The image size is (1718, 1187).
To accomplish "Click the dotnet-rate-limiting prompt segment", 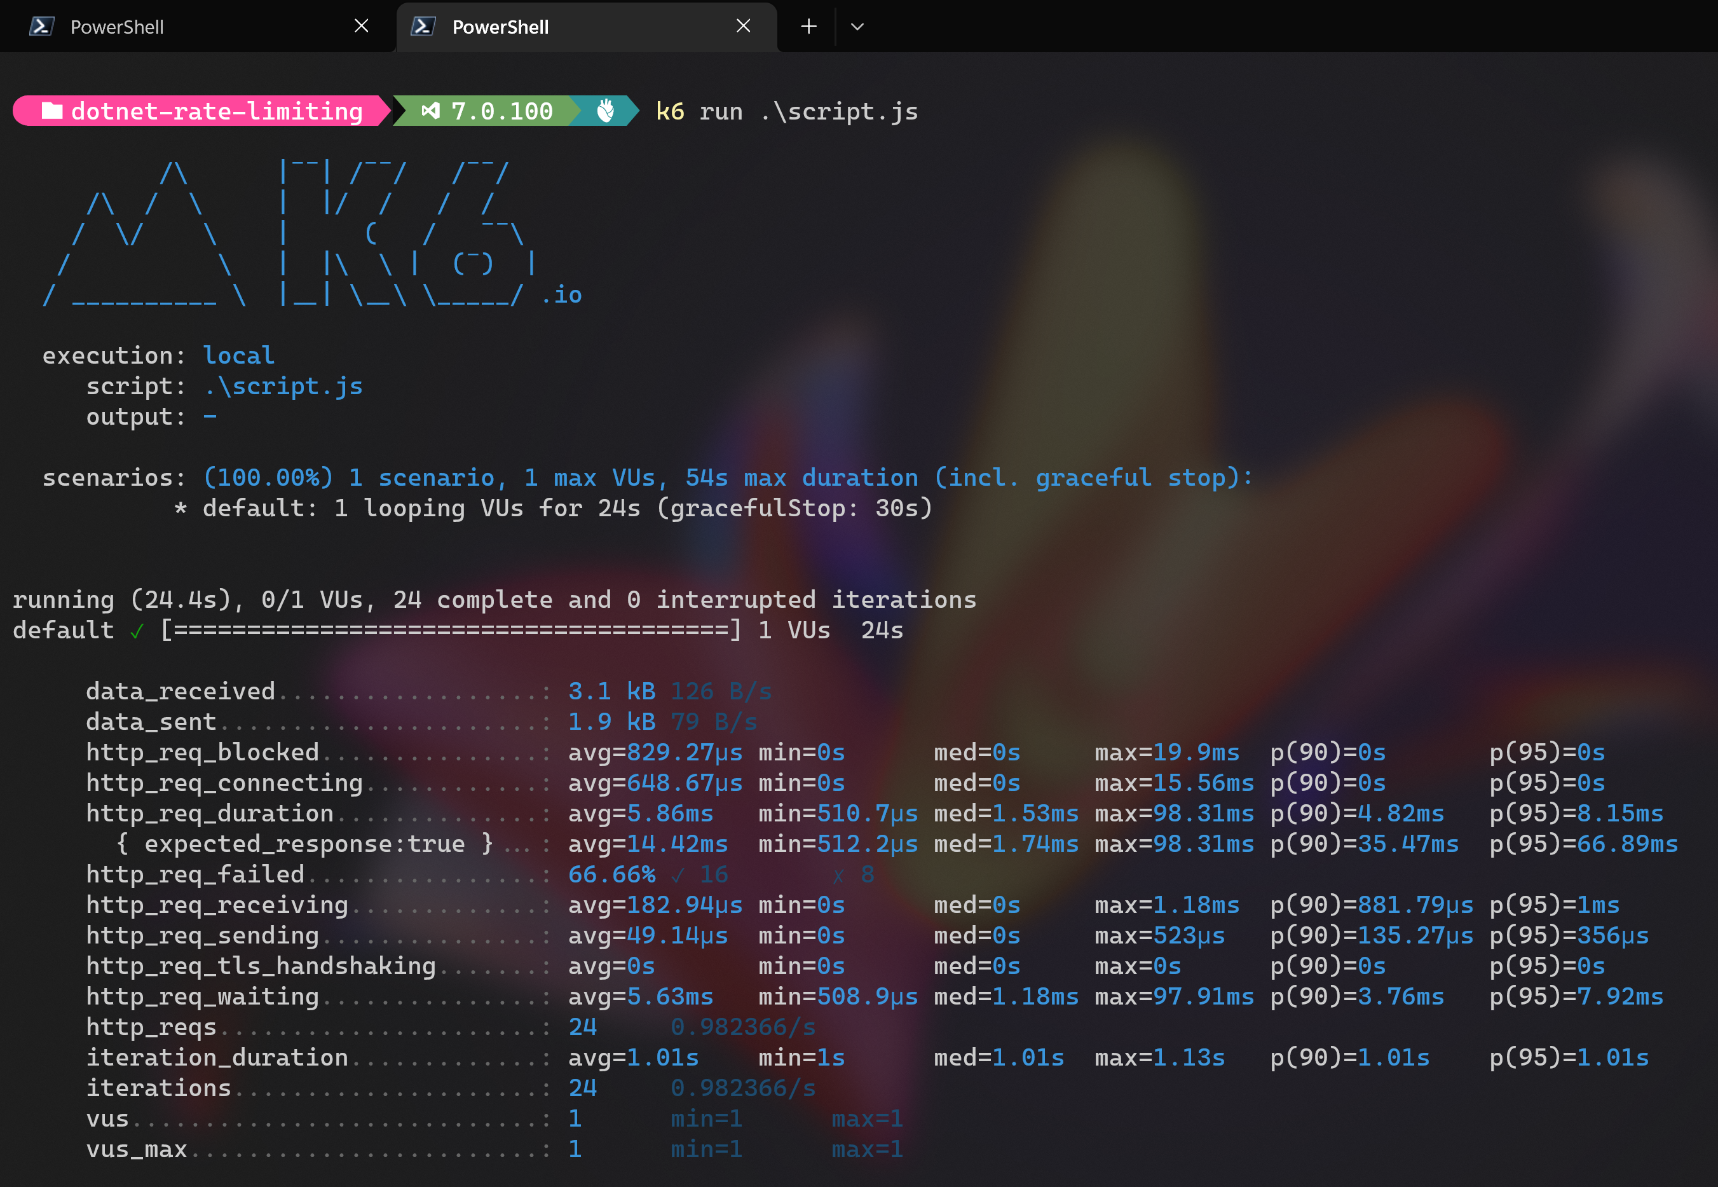I will [x=201, y=111].
